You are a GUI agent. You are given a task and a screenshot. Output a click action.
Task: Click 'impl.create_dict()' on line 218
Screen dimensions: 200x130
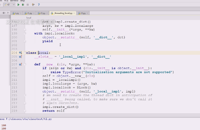click(x=60, y=107)
